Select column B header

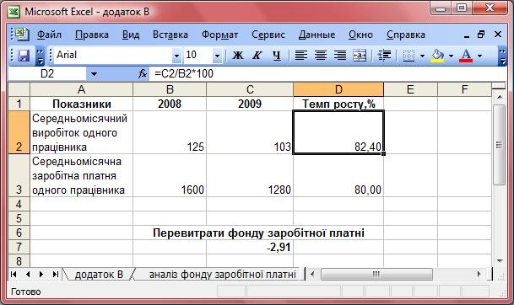170,89
